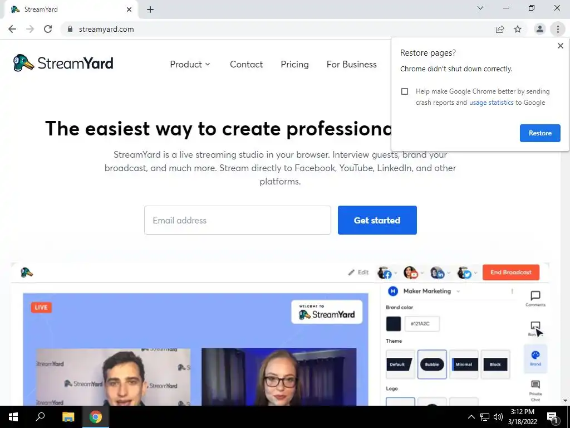Enable crash reports checkbox

click(405, 91)
